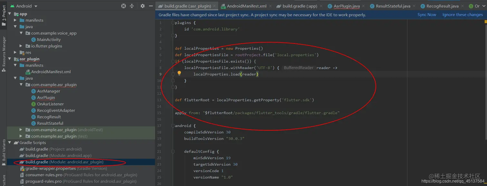Select build.gradle (Project: android)

(x=53, y=149)
